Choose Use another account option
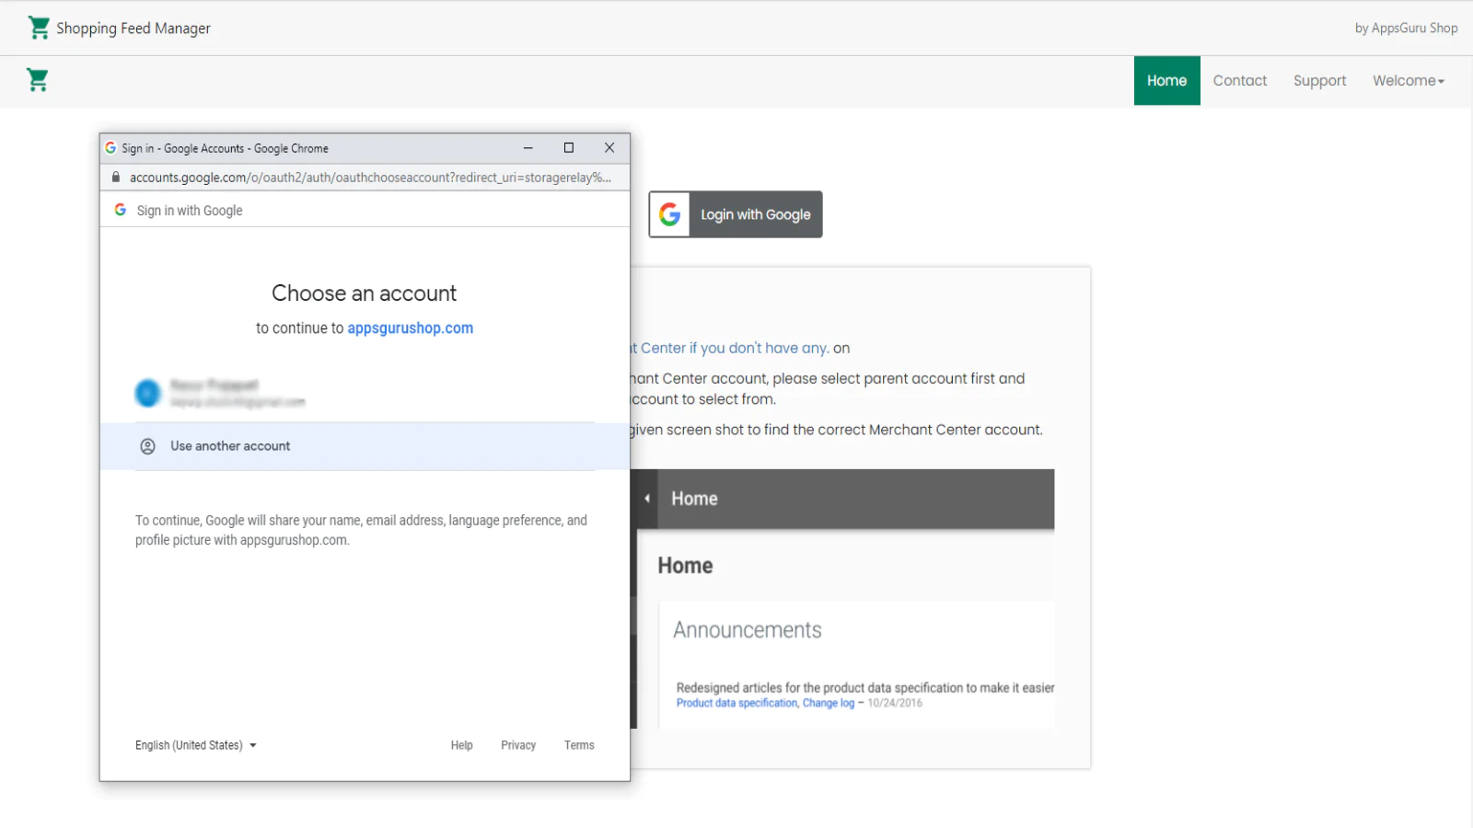This screenshot has width=1473, height=828. (x=230, y=446)
